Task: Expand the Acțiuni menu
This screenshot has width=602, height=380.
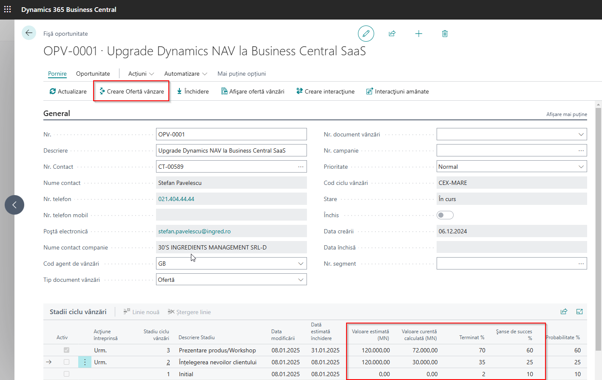Action: click(141, 74)
